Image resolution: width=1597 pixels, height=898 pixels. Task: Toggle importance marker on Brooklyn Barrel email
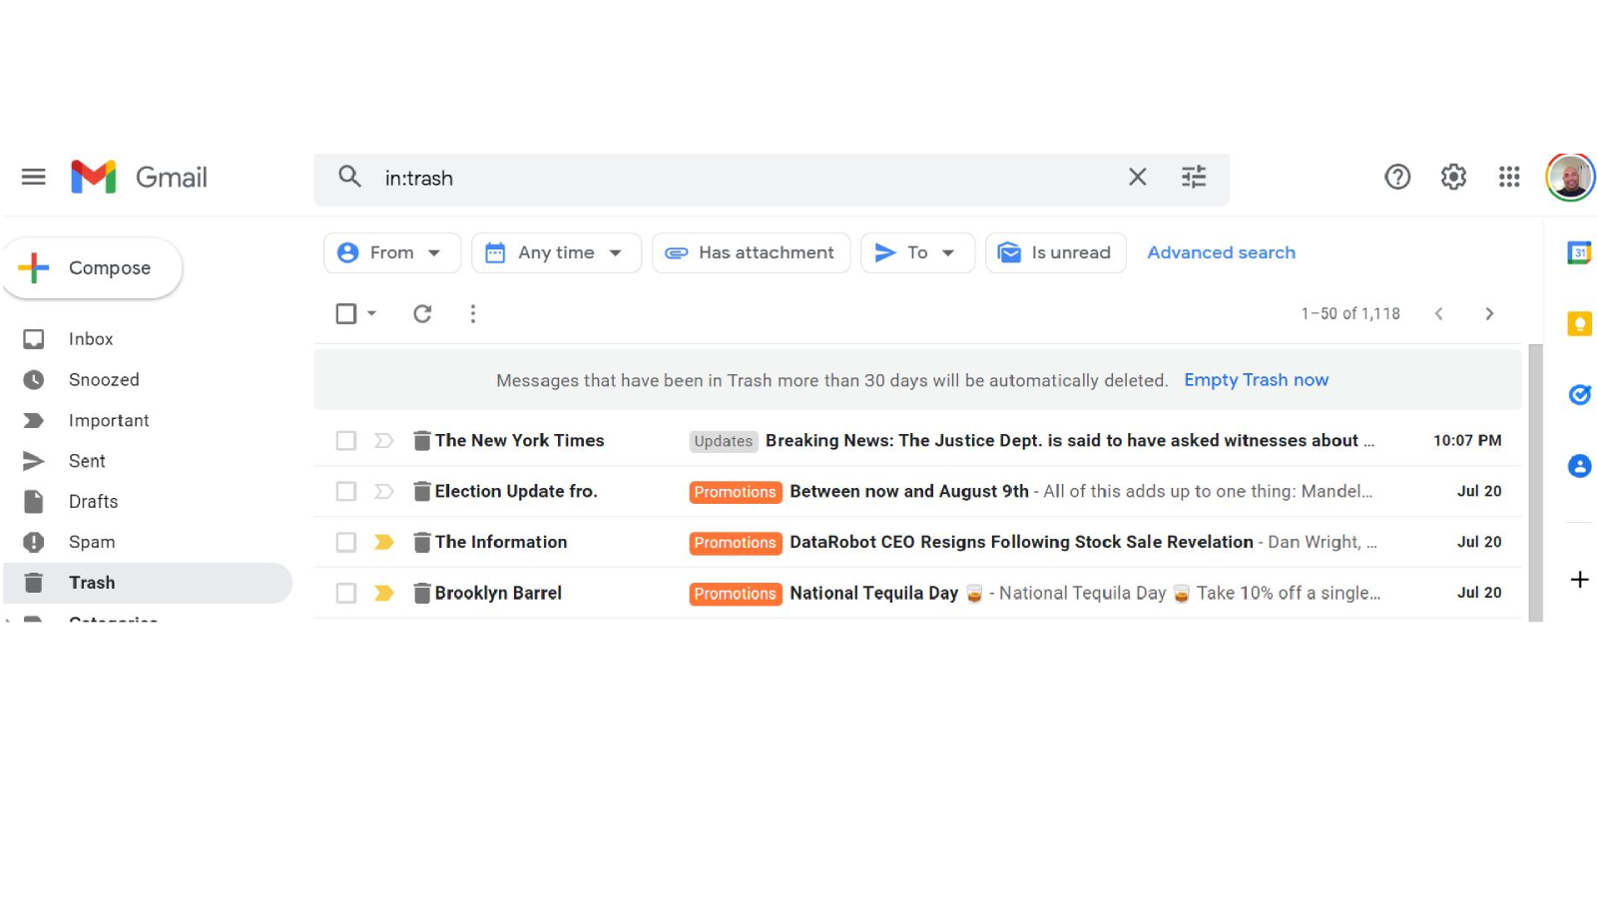pos(384,594)
